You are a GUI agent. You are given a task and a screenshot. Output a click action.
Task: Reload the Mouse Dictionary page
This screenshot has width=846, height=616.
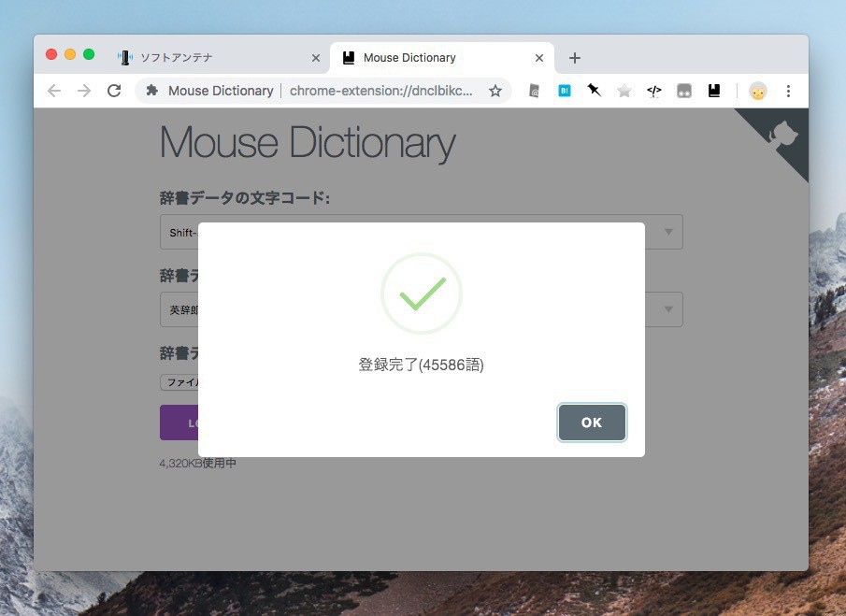click(x=114, y=91)
